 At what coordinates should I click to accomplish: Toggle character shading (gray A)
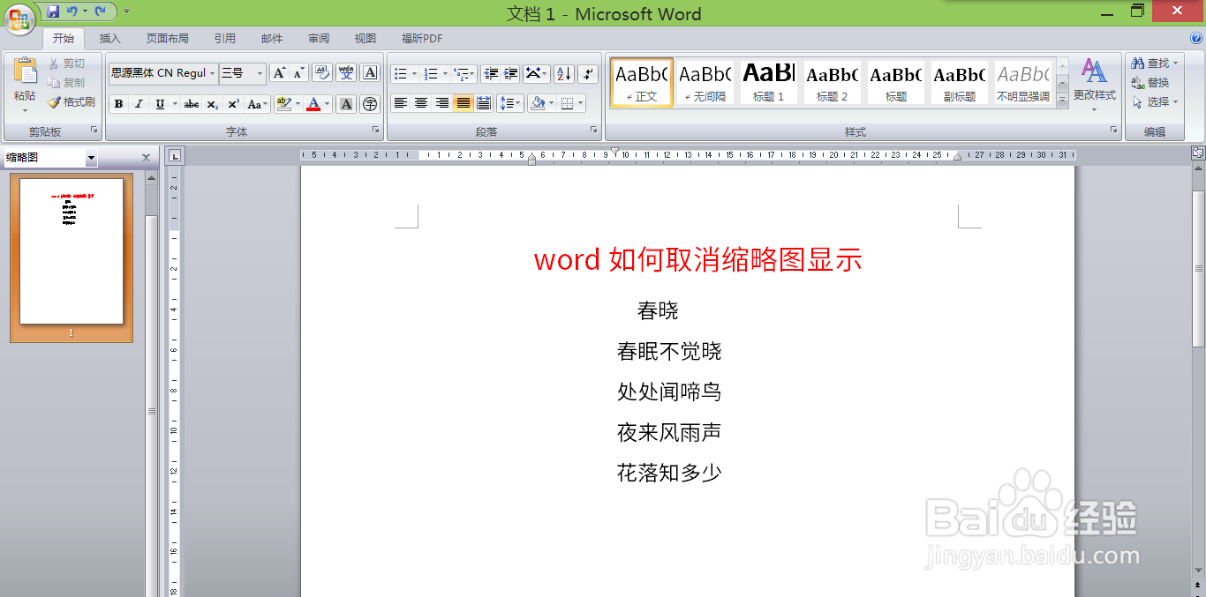click(x=346, y=104)
